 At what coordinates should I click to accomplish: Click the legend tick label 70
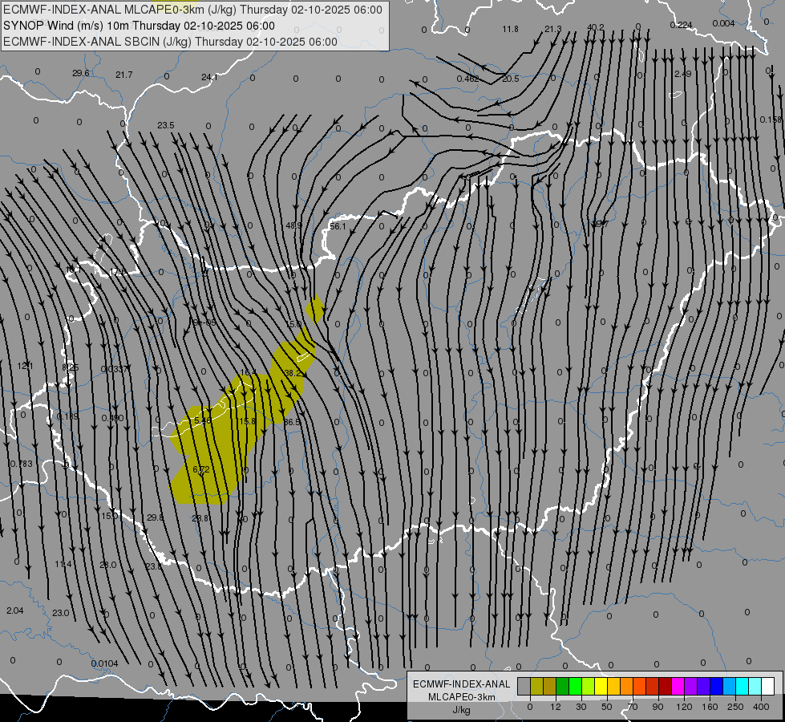pos(633,707)
